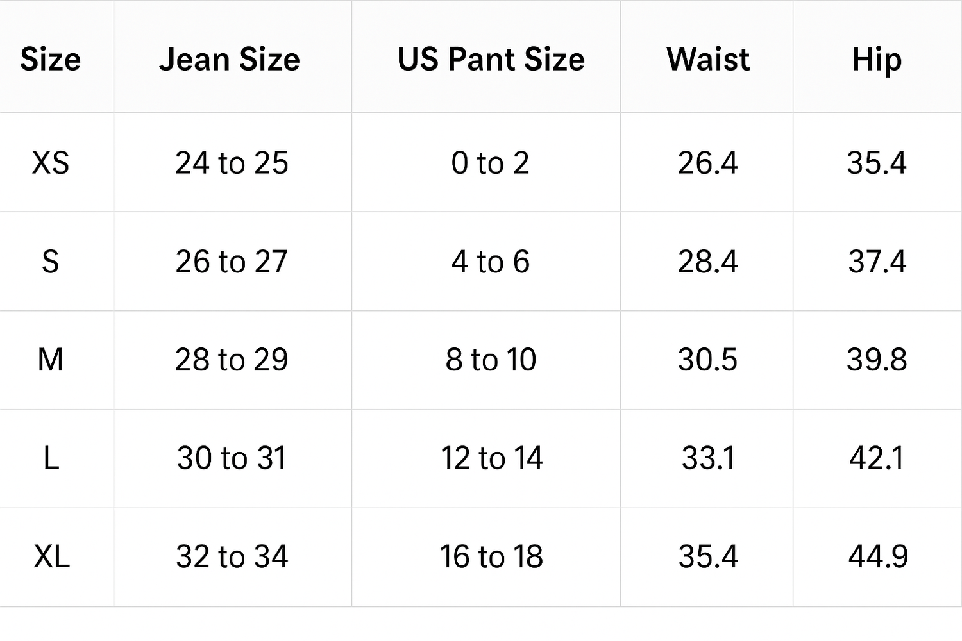Click jean size cell 32 to 34
The image size is (962, 641).
[x=232, y=556]
